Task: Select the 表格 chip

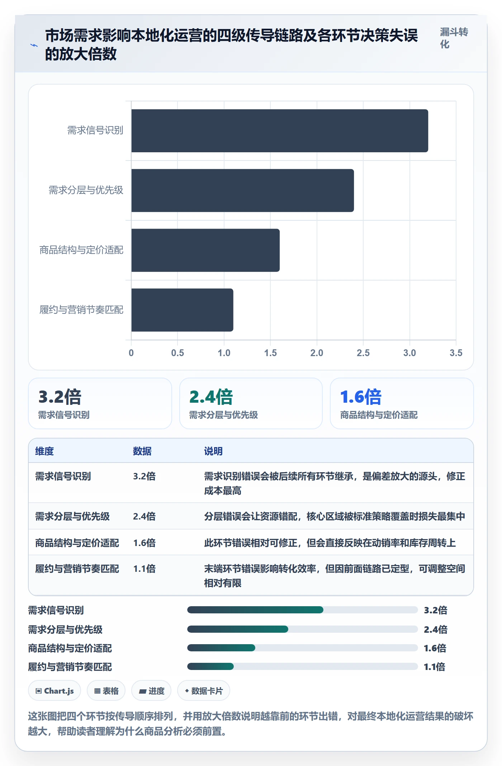Action: click(x=106, y=691)
